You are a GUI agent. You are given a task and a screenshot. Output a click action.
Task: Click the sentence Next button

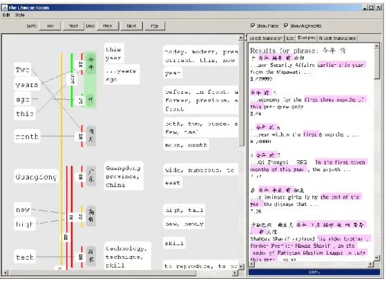(x=73, y=26)
